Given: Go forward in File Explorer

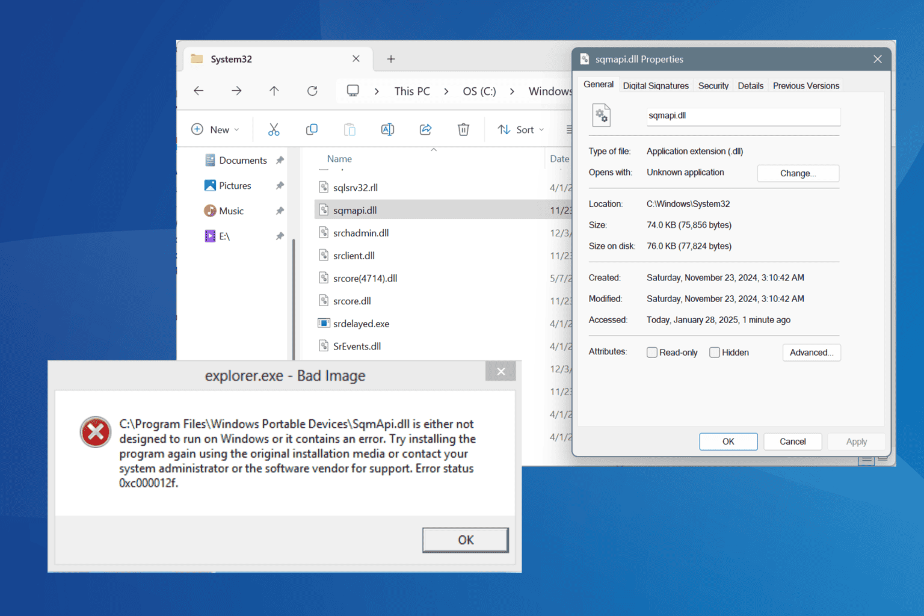Looking at the screenshot, I should point(236,91).
